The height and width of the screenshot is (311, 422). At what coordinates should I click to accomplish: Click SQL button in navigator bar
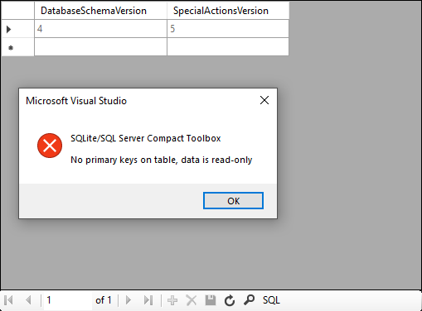click(x=271, y=300)
